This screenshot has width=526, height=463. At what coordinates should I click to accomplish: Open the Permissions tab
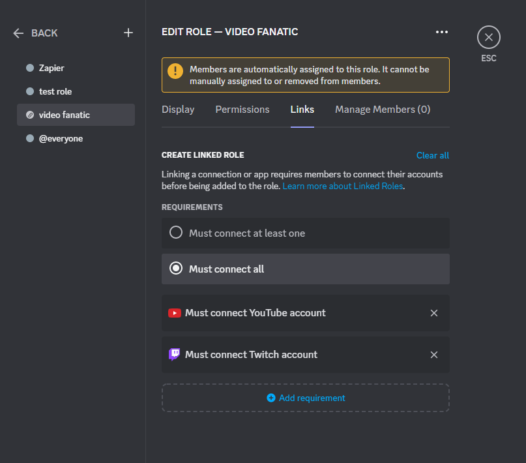(242, 110)
